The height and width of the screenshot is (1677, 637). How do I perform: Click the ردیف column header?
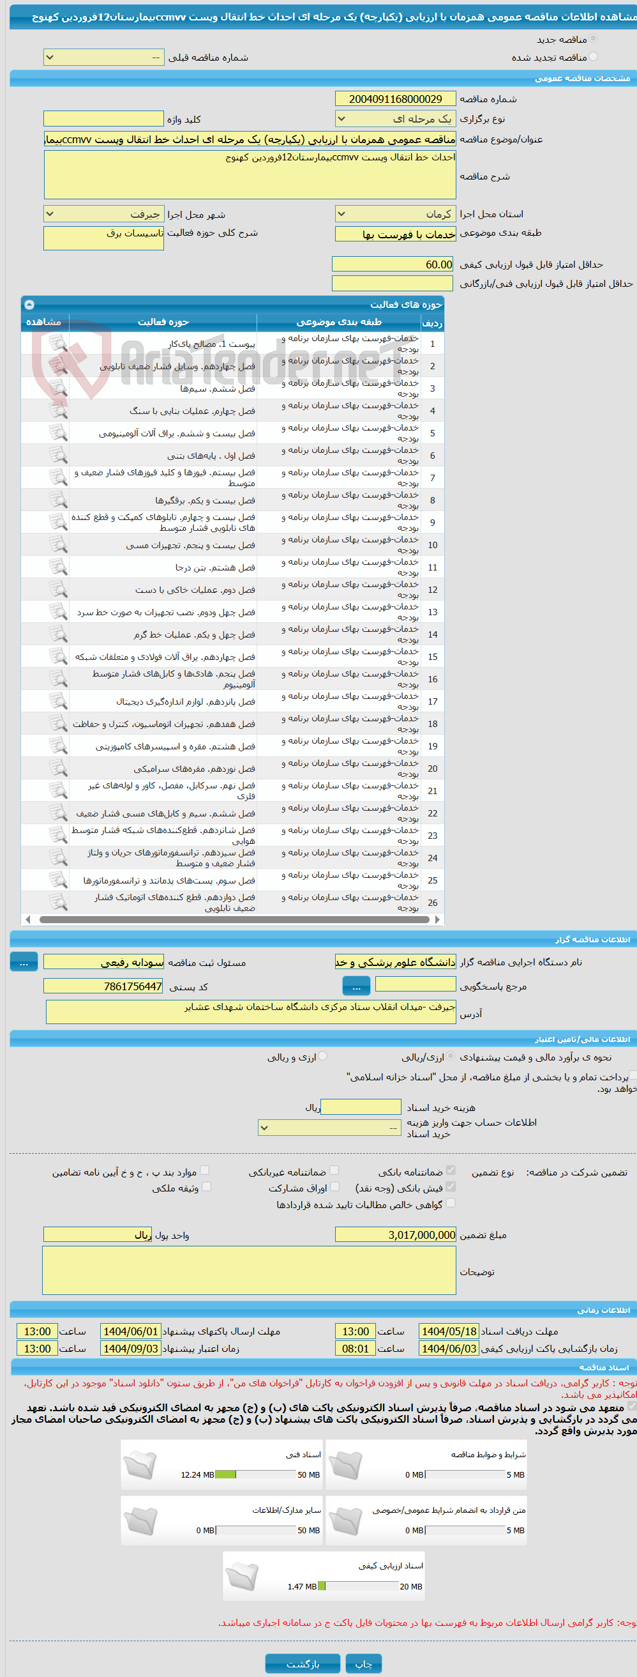click(x=432, y=321)
